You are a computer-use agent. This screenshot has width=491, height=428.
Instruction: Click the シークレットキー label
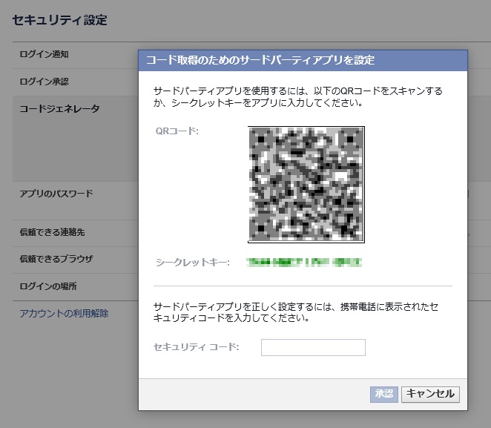pos(193,262)
